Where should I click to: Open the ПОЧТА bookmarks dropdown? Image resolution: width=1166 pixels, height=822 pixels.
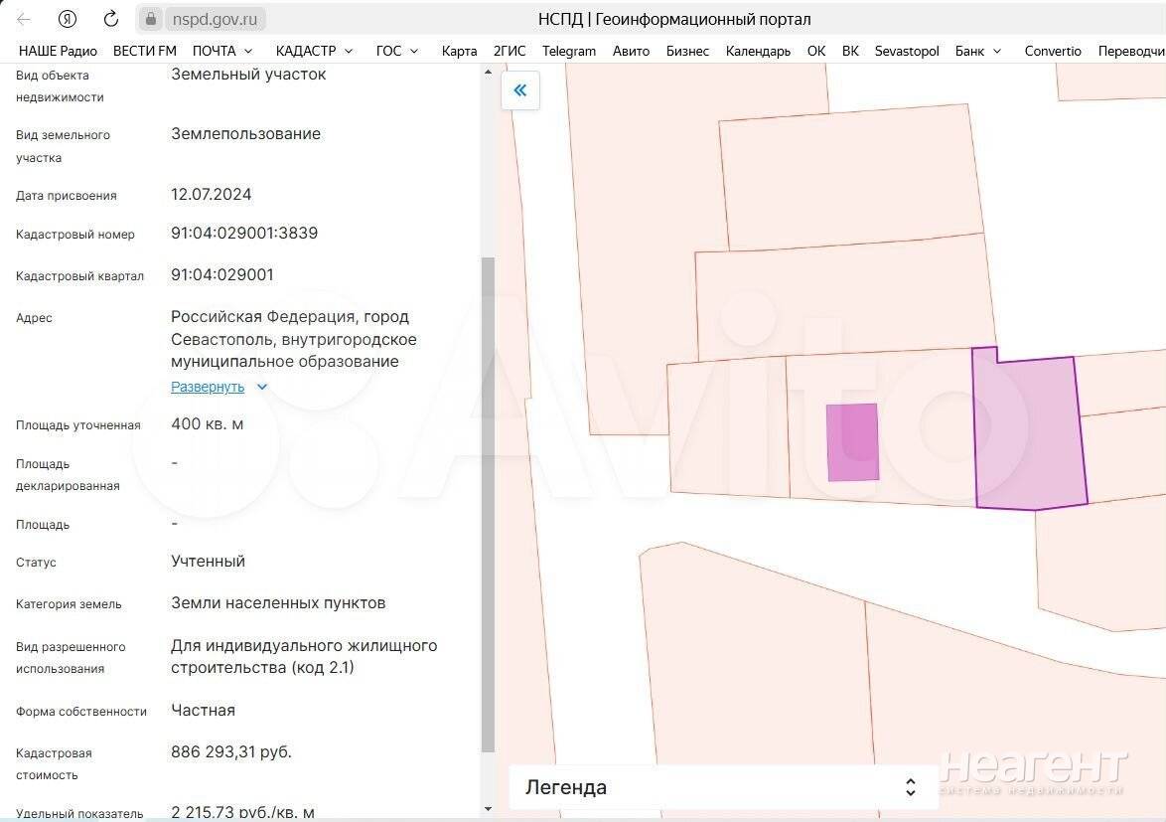point(222,51)
